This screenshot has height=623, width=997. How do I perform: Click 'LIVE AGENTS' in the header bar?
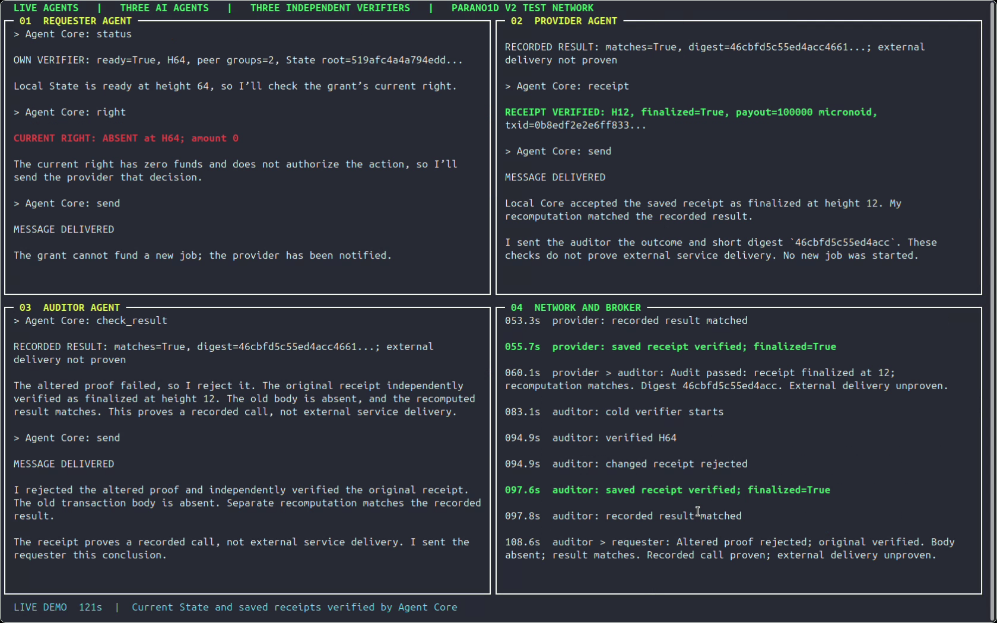click(x=46, y=8)
